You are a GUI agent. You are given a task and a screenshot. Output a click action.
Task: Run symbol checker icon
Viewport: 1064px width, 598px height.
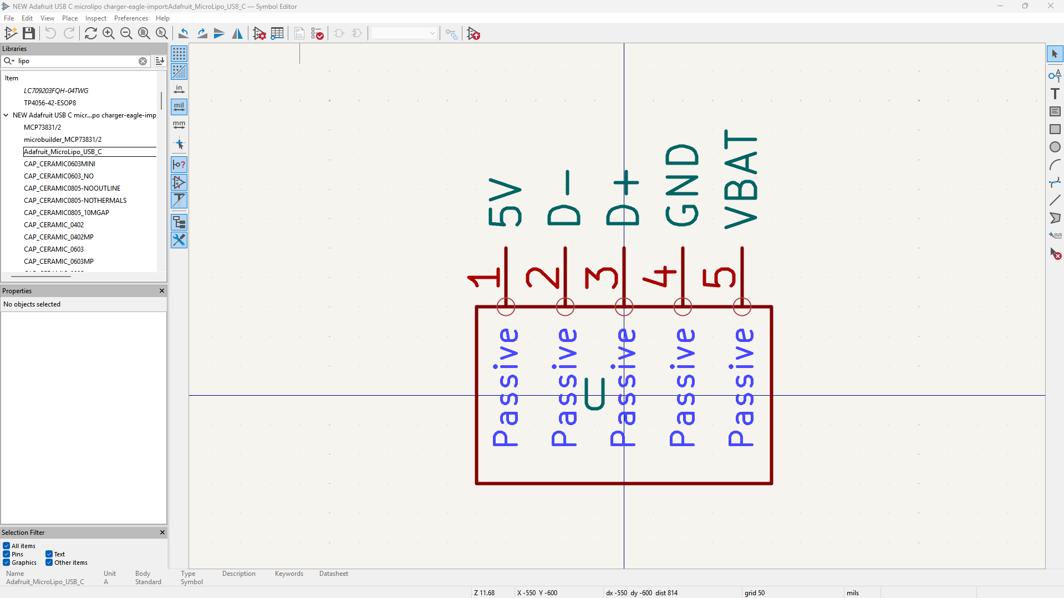[x=317, y=33]
